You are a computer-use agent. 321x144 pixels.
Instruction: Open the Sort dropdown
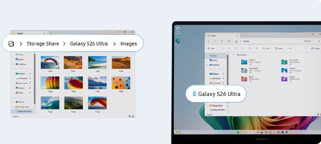[x=267, y=48]
